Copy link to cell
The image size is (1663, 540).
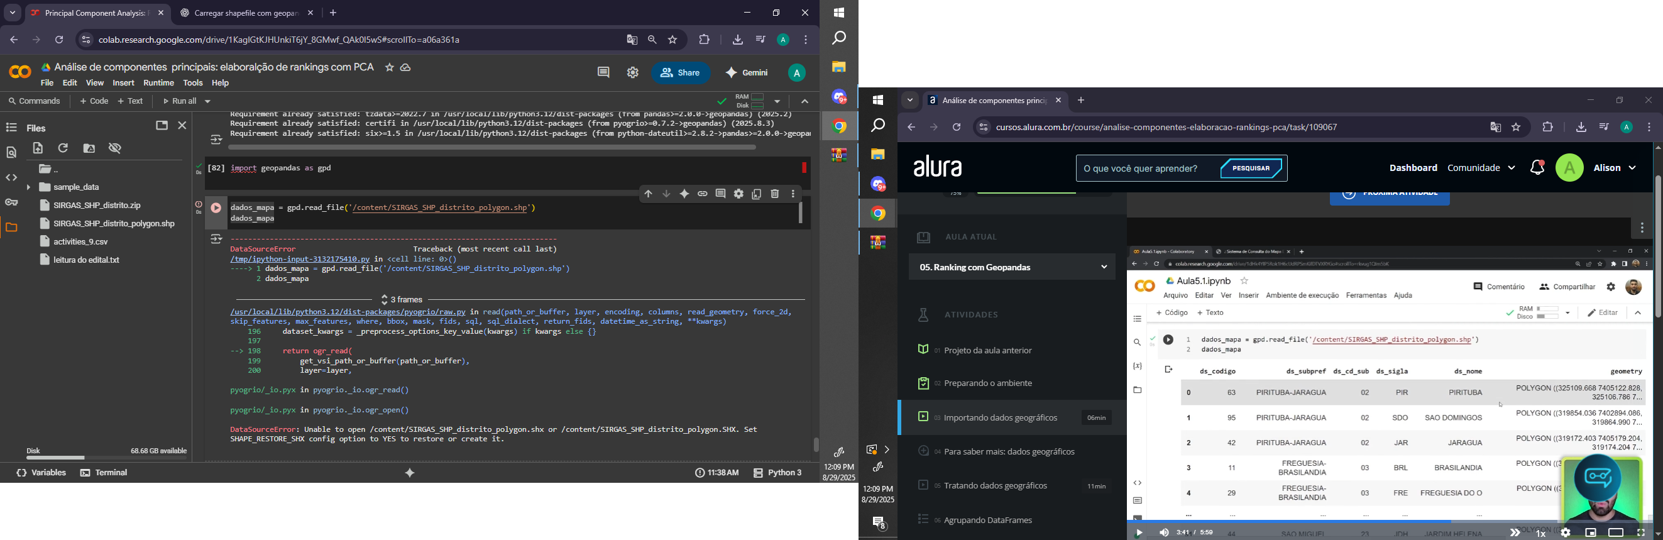click(x=703, y=194)
